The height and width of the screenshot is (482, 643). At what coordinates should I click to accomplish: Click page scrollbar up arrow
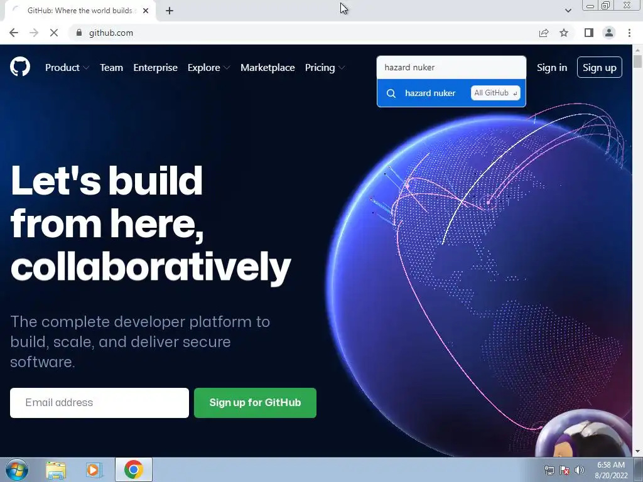pos(637,49)
